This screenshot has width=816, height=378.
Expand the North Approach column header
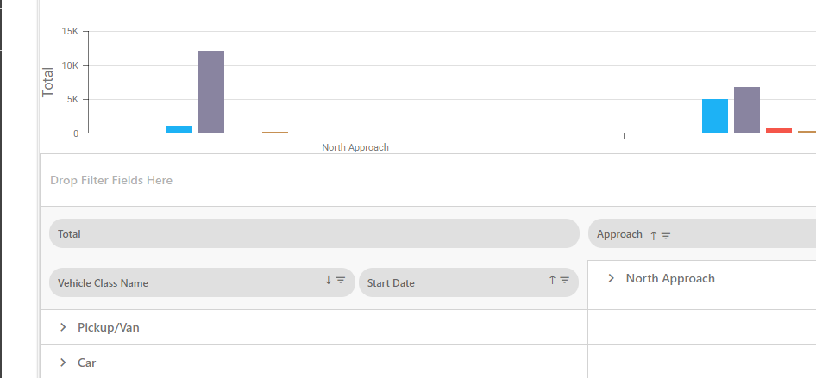coord(612,278)
